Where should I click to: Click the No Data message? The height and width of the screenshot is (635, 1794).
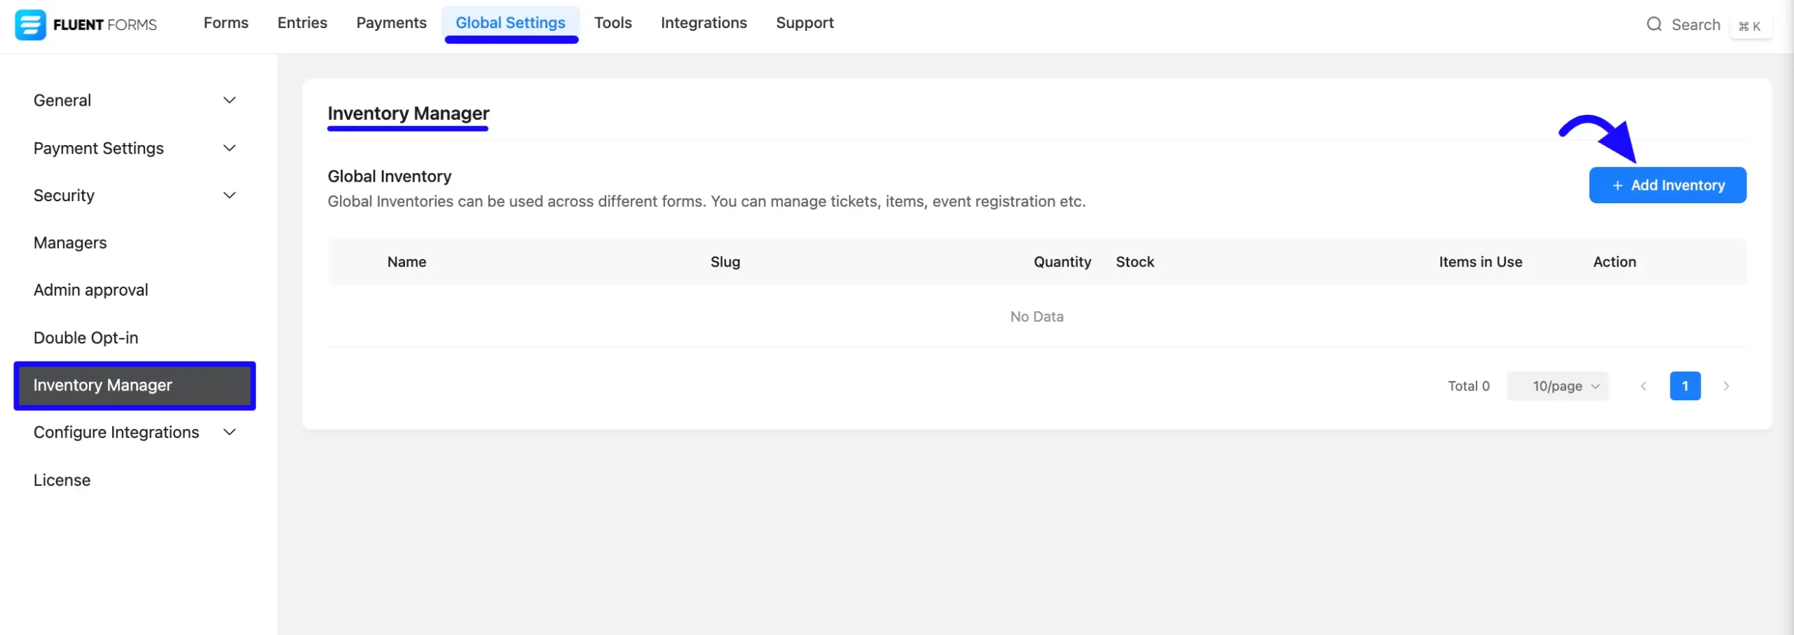(x=1036, y=316)
